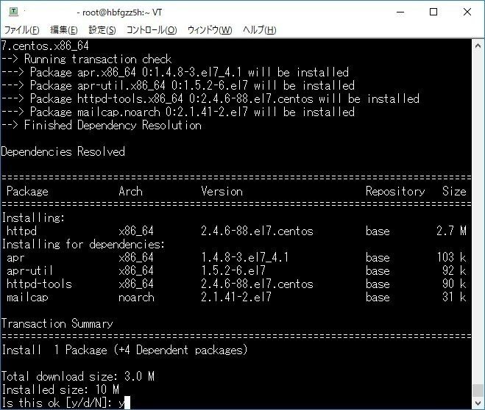
Task: Click the 'Is this ok [y/d/N]:' prompt
Action: pyautogui.click(x=57, y=403)
